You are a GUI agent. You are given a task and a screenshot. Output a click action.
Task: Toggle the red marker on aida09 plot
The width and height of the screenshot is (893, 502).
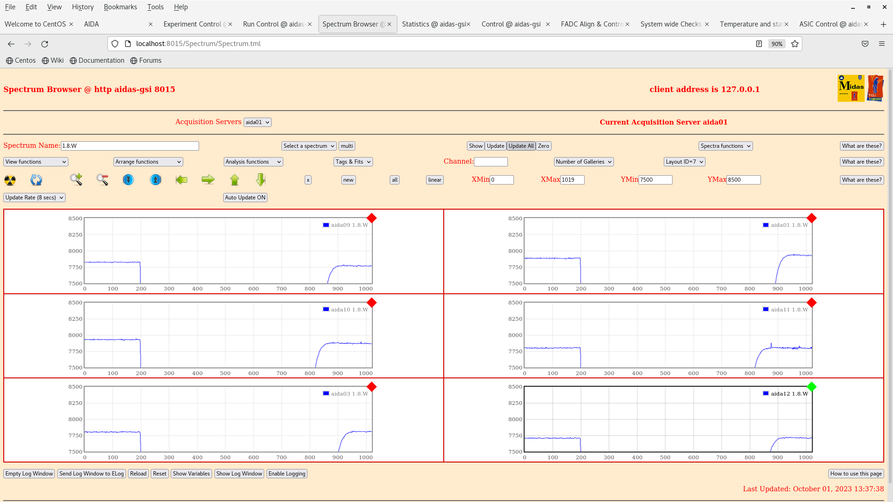click(x=372, y=218)
